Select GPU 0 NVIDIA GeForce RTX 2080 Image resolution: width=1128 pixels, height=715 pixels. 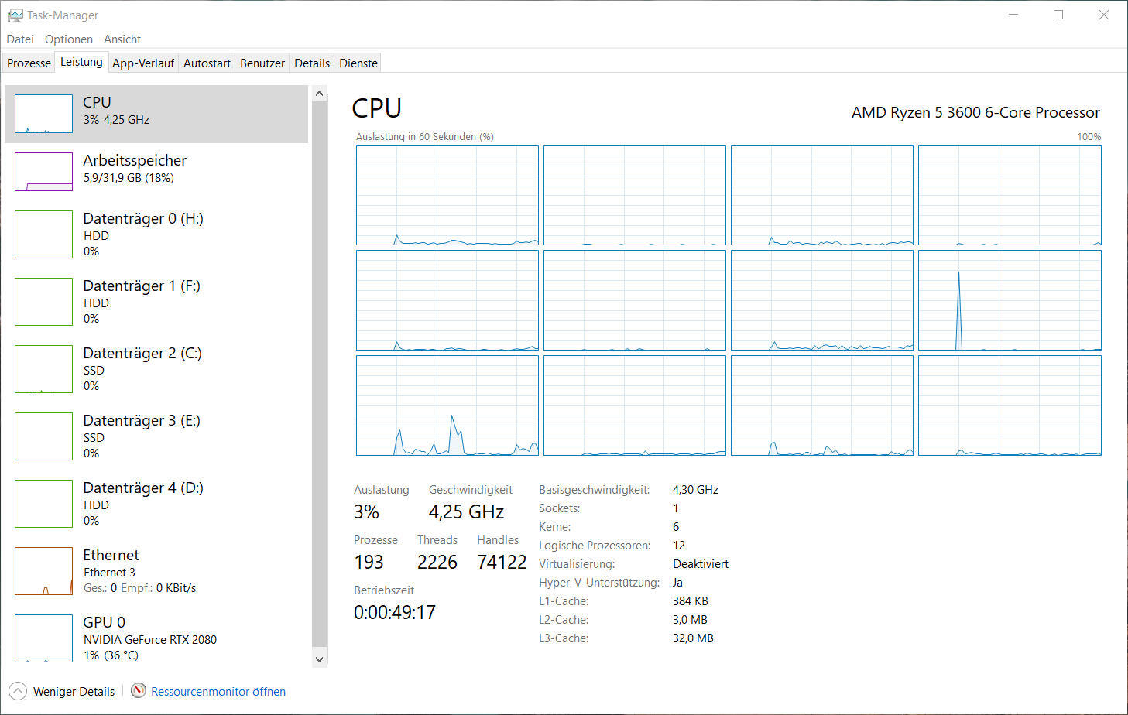pos(156,638)
